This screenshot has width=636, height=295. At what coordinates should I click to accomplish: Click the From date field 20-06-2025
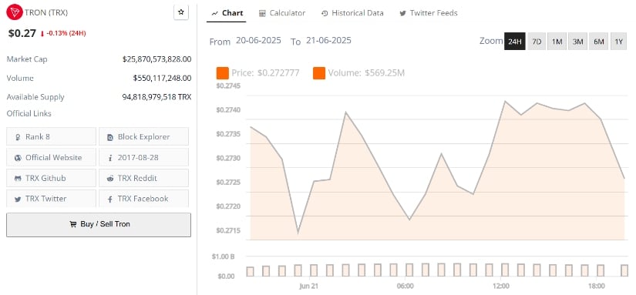coord(258,41)
